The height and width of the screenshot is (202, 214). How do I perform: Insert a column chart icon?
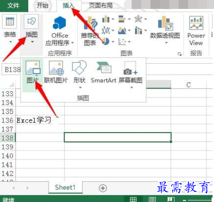tap(106, 19)
